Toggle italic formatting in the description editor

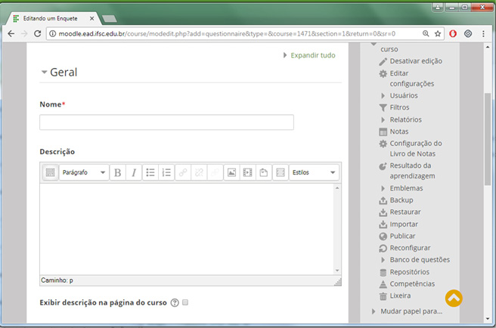134,172
